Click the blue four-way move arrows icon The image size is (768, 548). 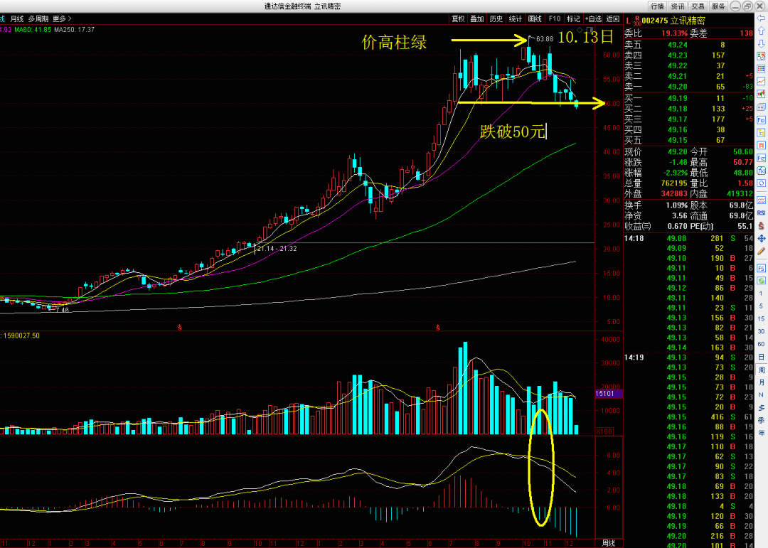(x=761, y=239)
